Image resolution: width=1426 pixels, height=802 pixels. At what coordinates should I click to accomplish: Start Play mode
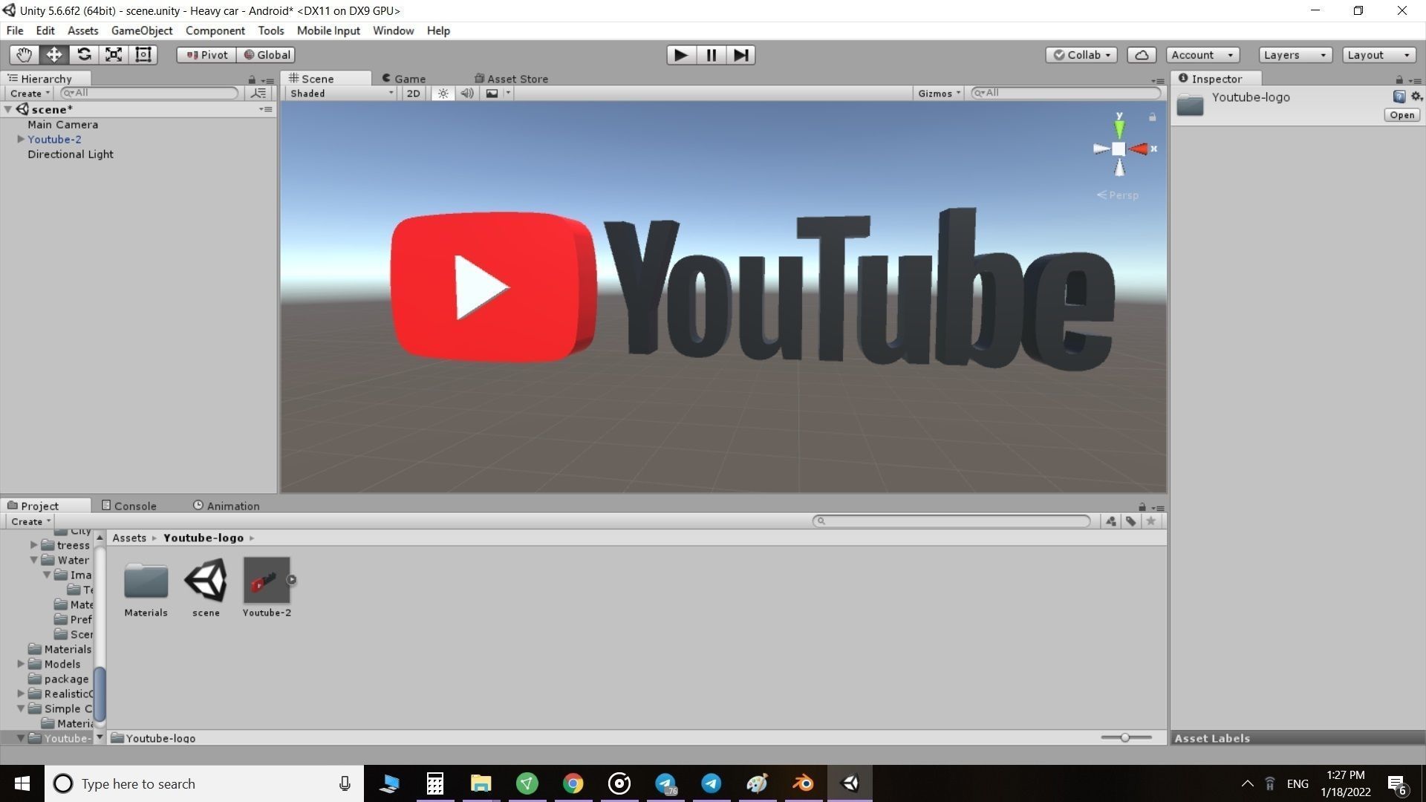click(680, 55)
